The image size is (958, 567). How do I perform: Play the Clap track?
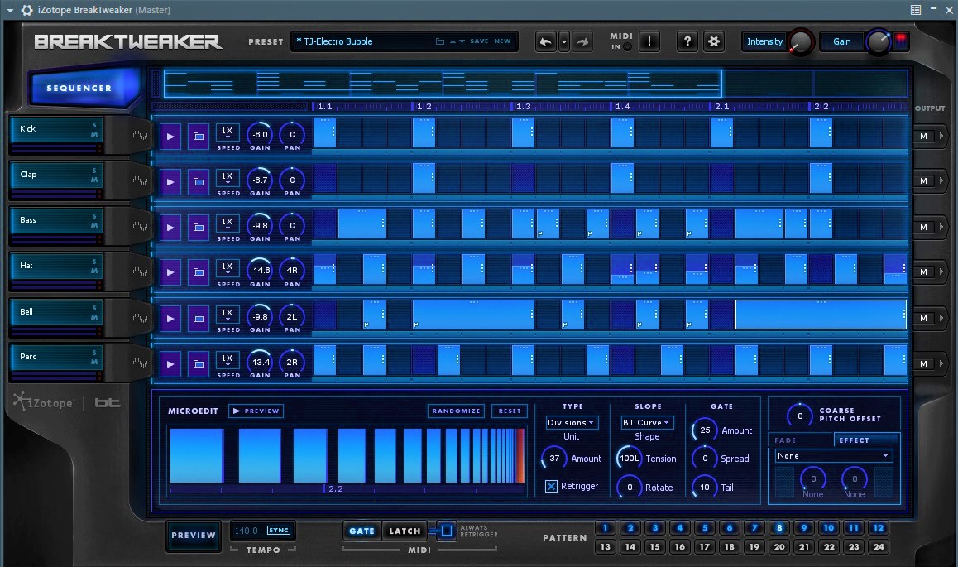pos(170,181)
